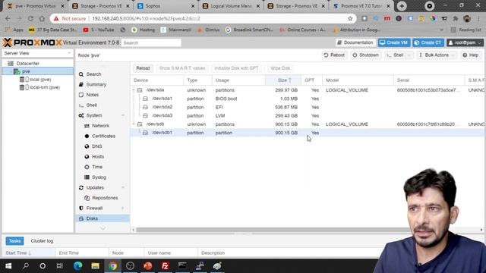Viewport: 486px width, 273px height.
Task: Open the Bulk Actions dropdown
Action: [437, 55]
